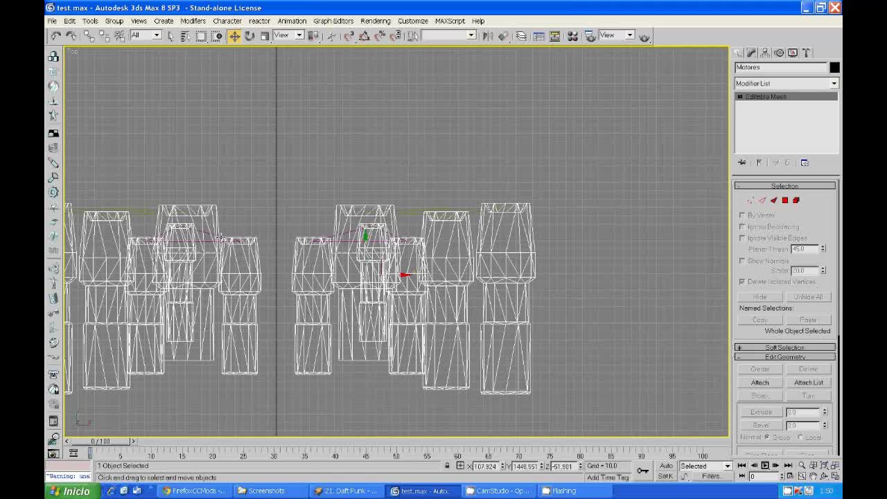Switch to the Create command panel
The image size is (887, 499).
tap(739, 53)
